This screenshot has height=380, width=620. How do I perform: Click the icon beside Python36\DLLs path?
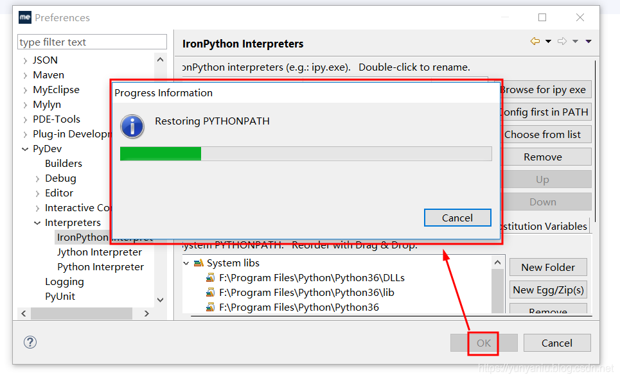pyautogui.click(x=210, y=278)
